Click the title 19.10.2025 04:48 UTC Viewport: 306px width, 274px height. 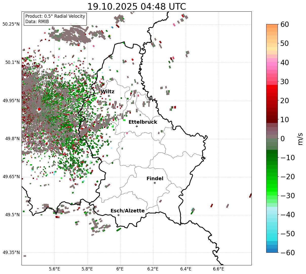136,7
